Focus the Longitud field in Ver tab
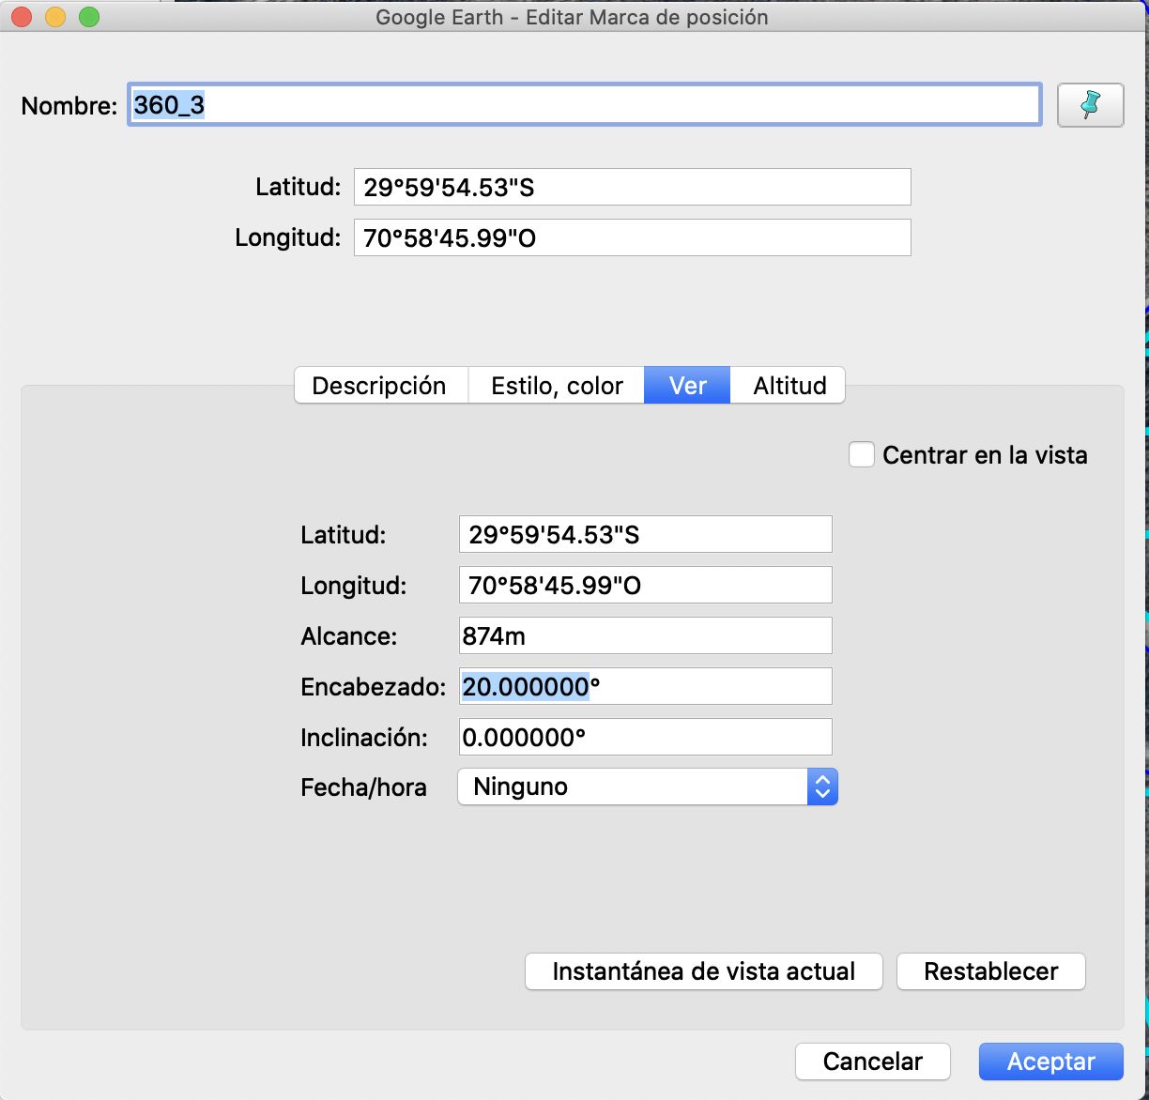 coord(645,586)
